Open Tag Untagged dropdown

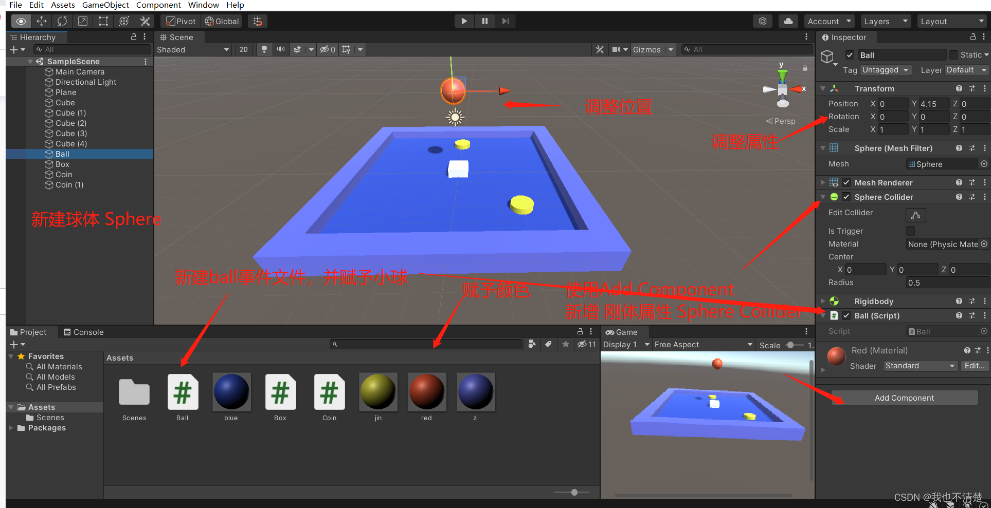[886, 70]
